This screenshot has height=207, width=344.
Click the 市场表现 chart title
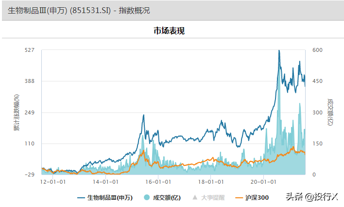click(x=169, y=31)
